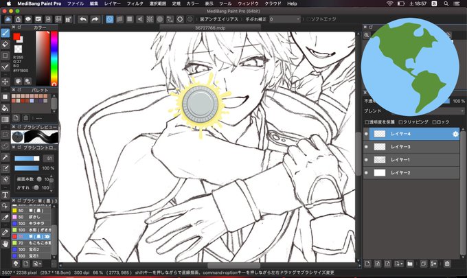This screenshot has width=467, height=278.
Task: Open the レイヤー menu
Action: click(x=112, y=3)
